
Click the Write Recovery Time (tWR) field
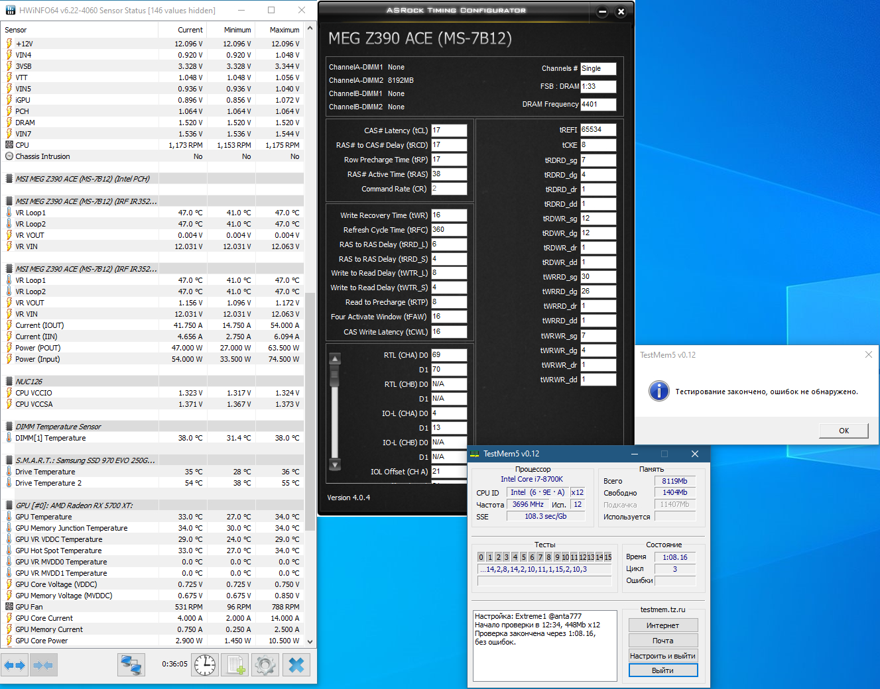[x=449, y=215]
